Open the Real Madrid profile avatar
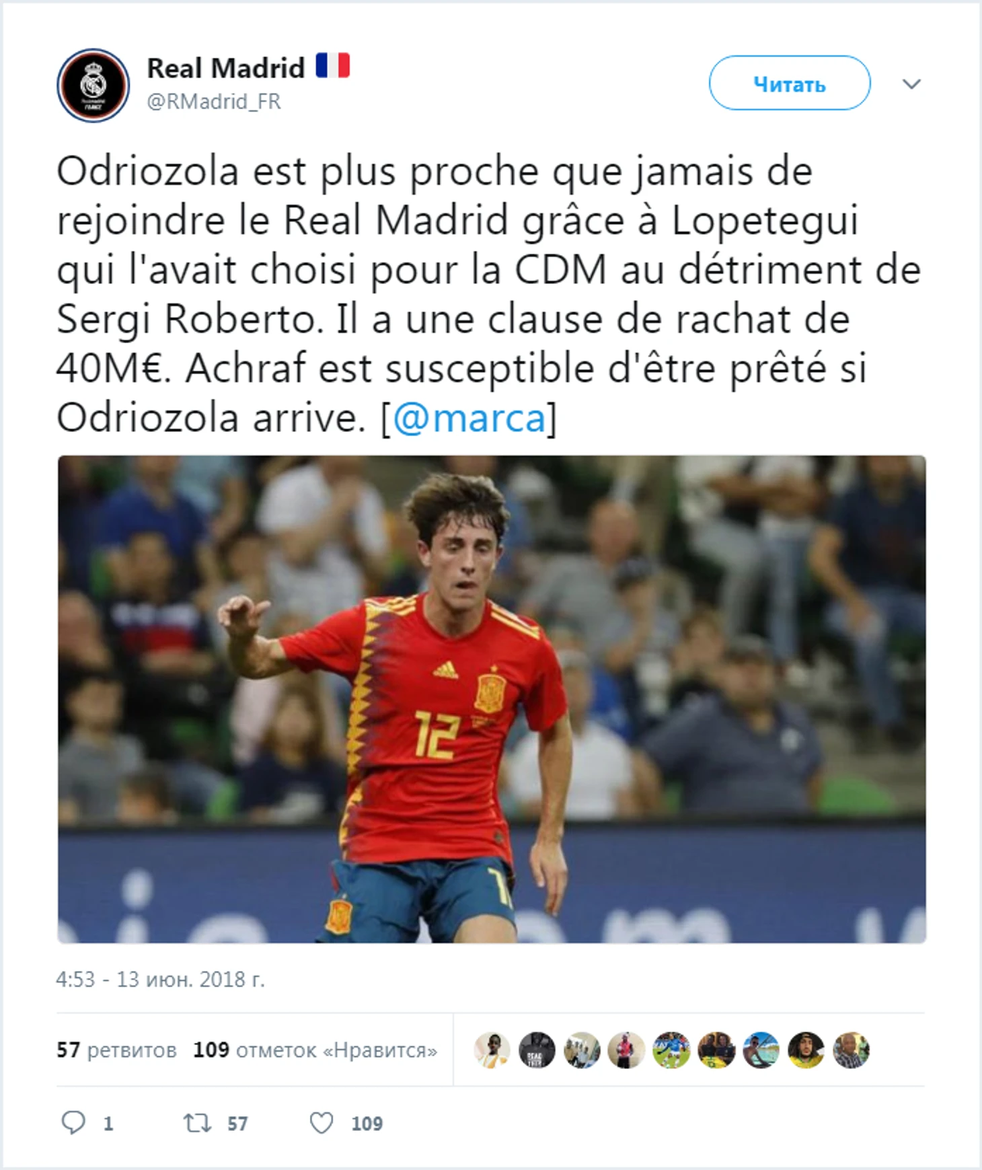The image size is (982, 1170). click(93, 85)
